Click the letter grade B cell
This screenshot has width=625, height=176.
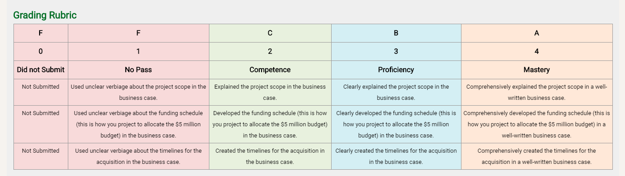[396, 33]
